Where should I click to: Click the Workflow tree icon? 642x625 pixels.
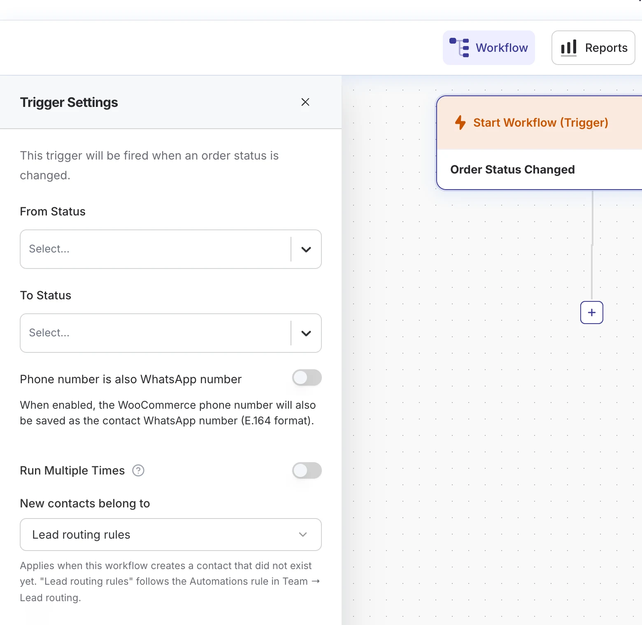point(459,48)
